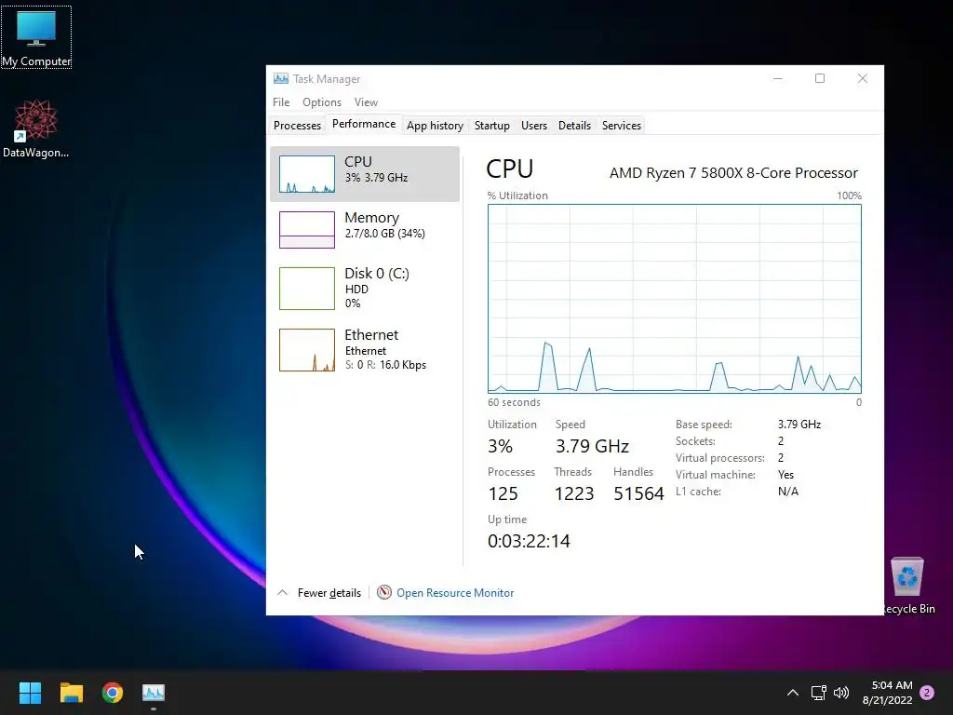
Task: Click the Virtual machine: Yes entry
Action: [x=735, y=475]
